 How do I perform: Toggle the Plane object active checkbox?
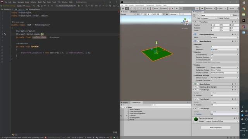199,15
